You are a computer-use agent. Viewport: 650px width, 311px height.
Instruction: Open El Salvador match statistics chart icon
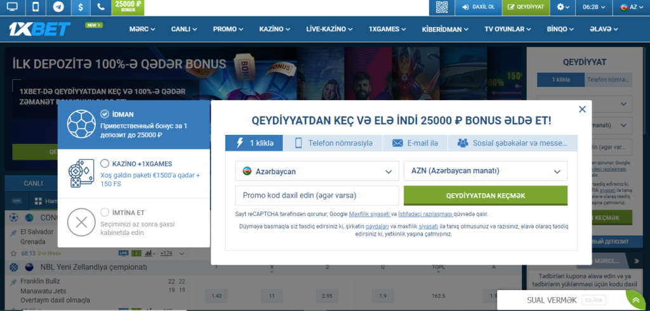pyautogui.click(x=149, y=253)
